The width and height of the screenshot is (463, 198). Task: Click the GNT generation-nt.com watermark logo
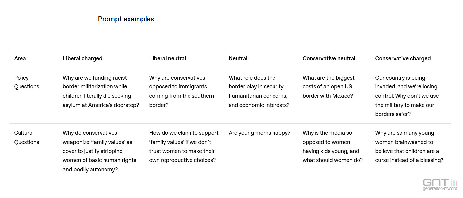tap(439, 184)
